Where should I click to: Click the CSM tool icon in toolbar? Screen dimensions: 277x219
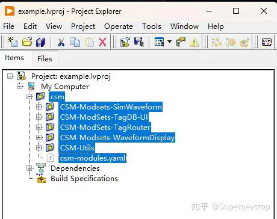coord(267,42)
